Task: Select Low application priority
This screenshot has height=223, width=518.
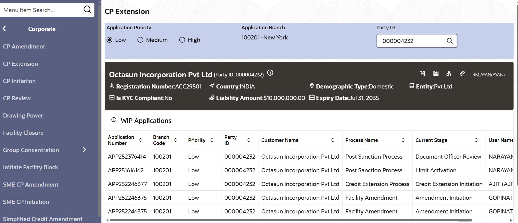Action: click(x=110, y=40)
